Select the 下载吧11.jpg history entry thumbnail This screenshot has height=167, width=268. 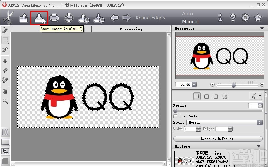tap(184, 159)
